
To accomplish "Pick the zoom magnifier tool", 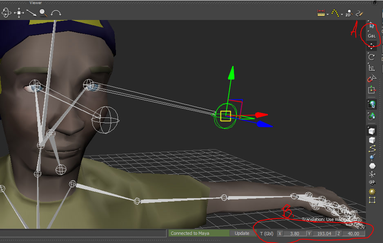I will pos(43,13).
